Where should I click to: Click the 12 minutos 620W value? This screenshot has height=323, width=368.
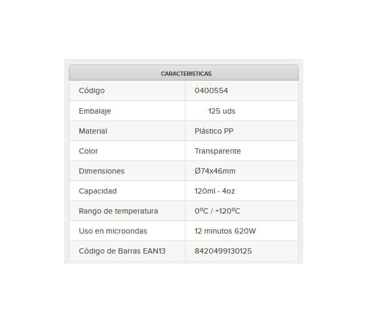[225, 231]
